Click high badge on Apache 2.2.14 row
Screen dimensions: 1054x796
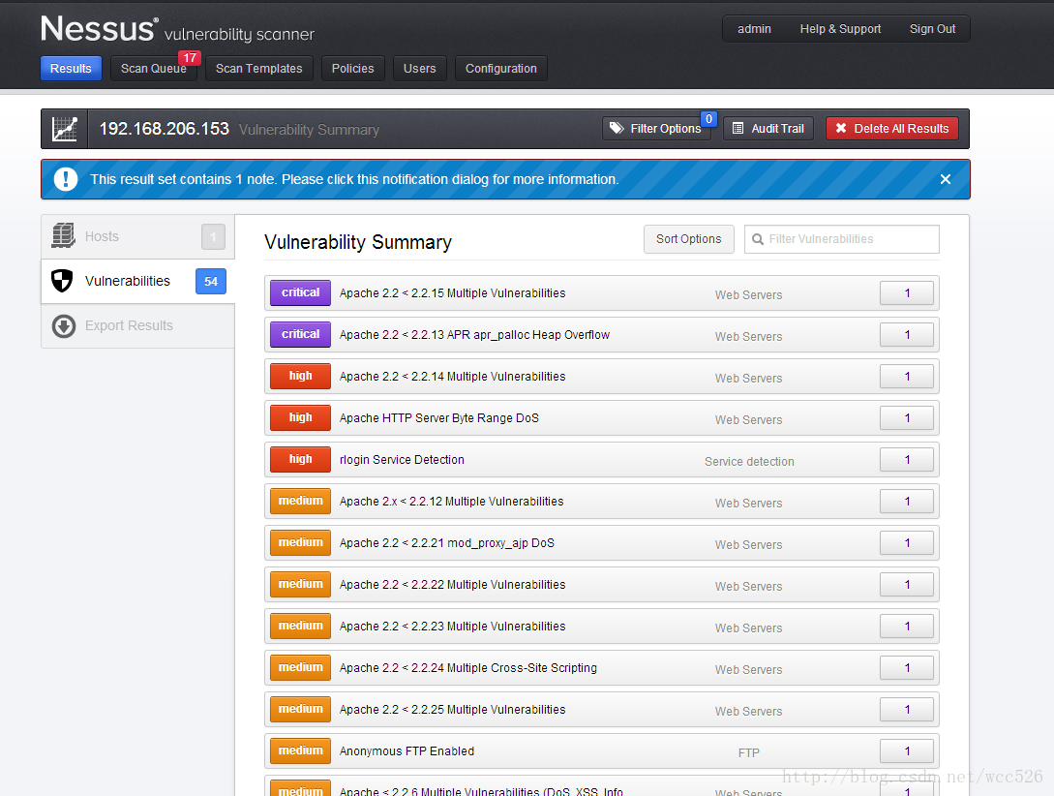300,377
